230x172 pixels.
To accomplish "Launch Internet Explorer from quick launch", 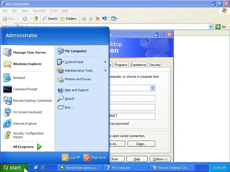I will tap(43, 168).
